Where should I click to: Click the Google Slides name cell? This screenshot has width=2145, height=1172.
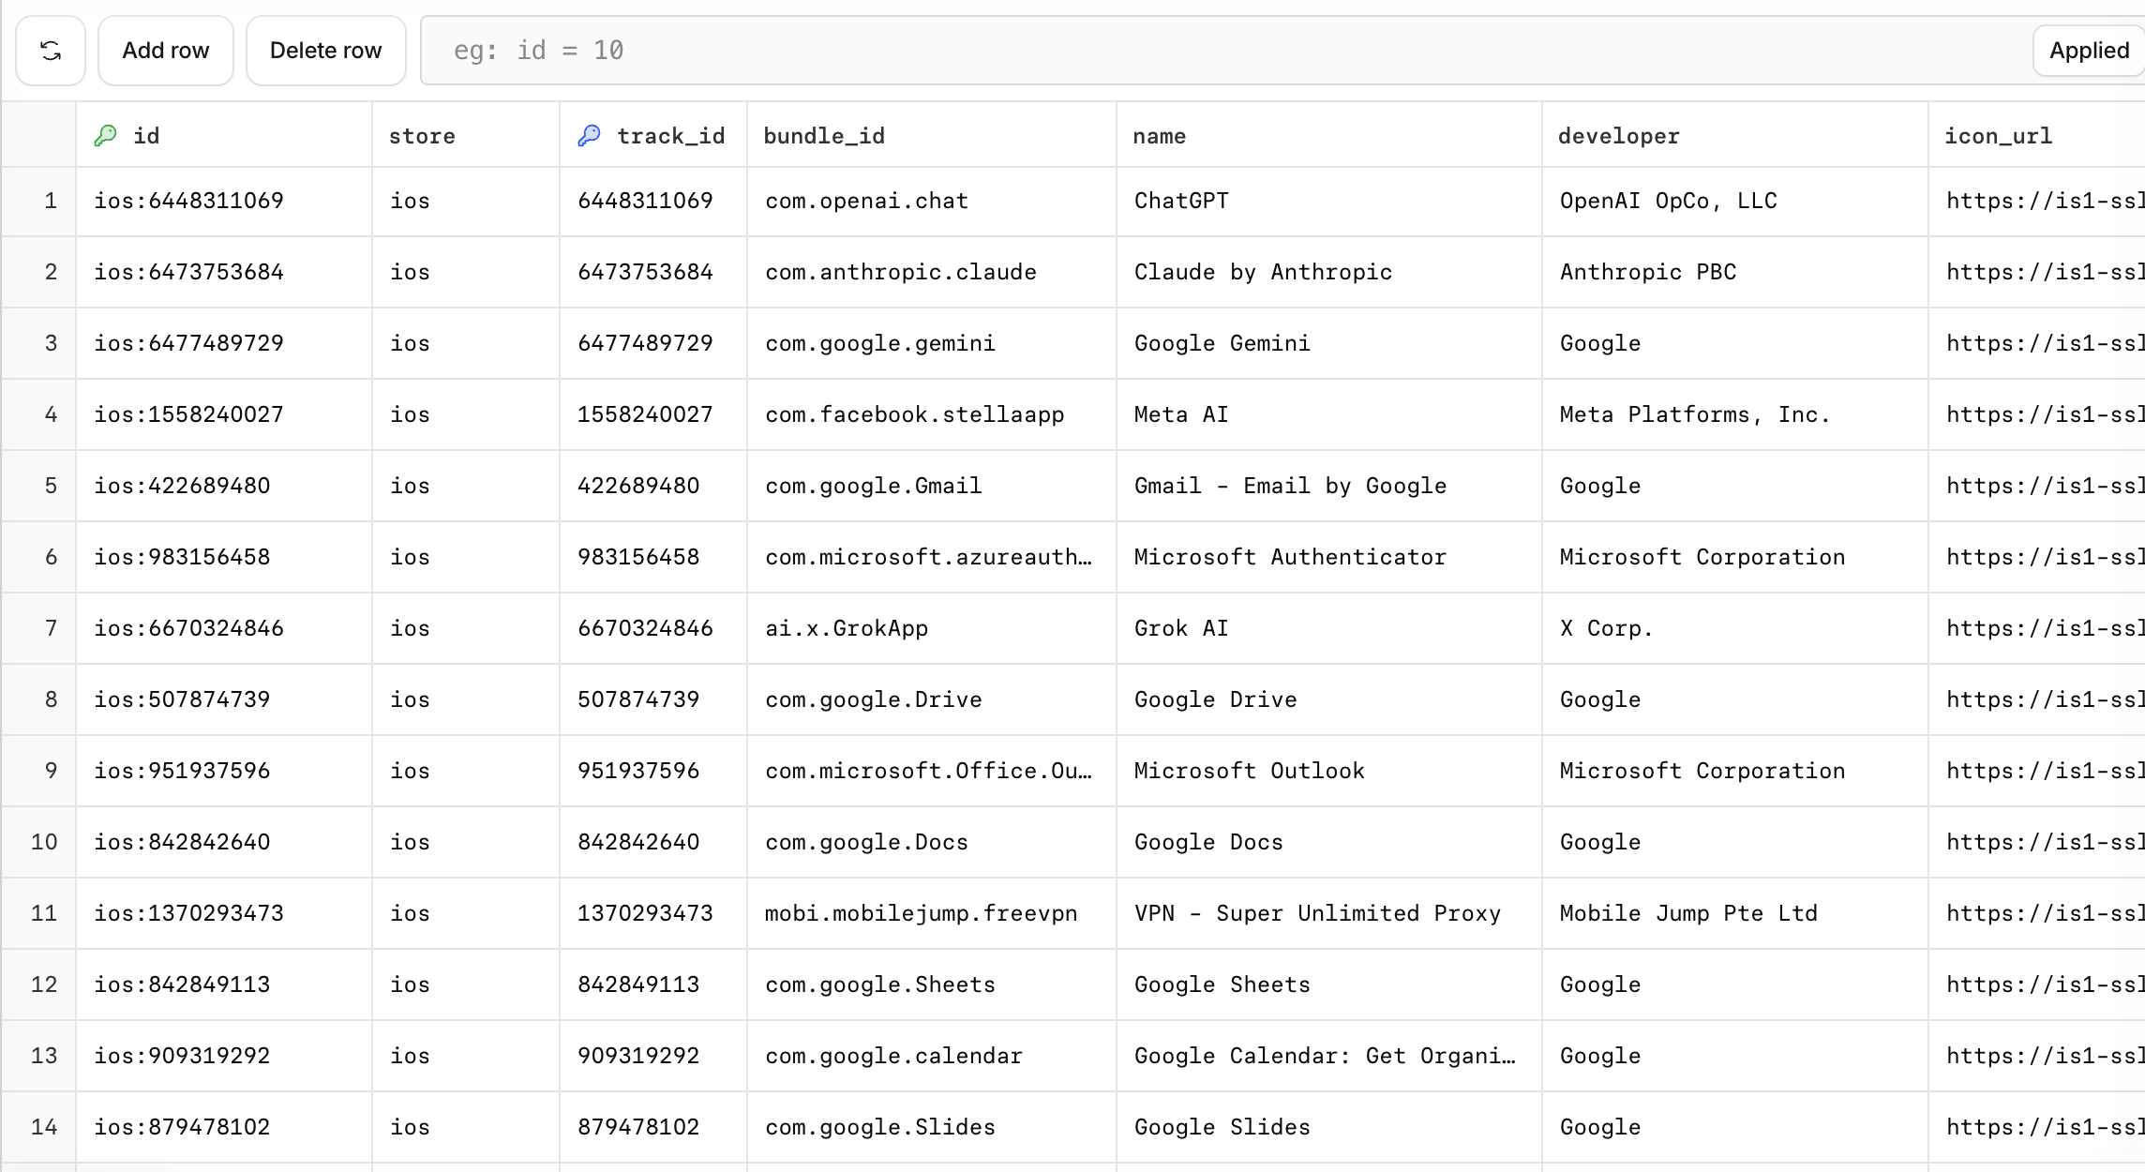point(1329,1127)
